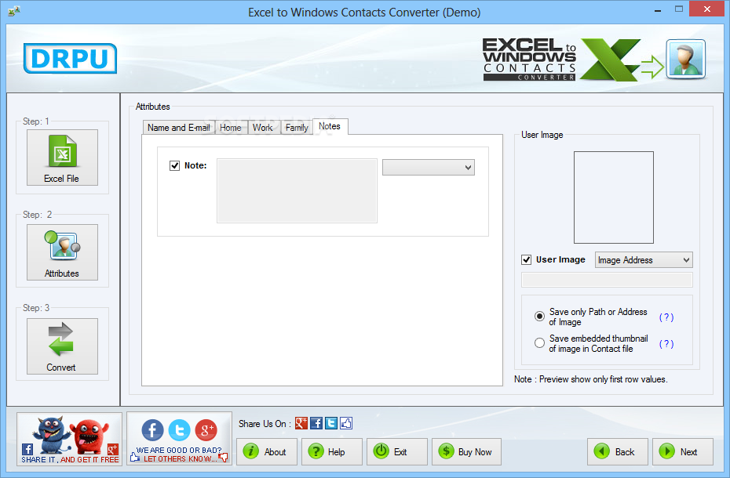Open the monsters Share It banner

click(69, 439)
